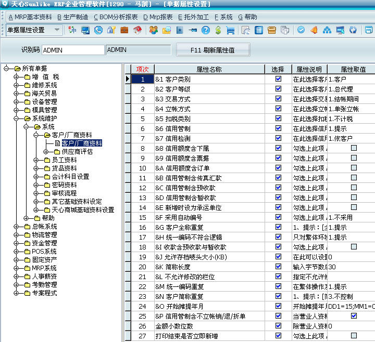Viewport: 375px width, 342px height.
Task: Click the blue telephone toolbar icon
Action: pyautogui.click(x=98, y=30)
